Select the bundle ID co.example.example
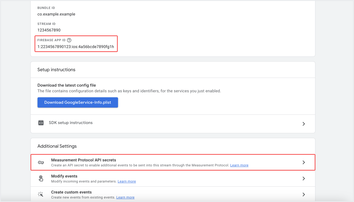Screen dimensions: 354x202 point(56,14)
